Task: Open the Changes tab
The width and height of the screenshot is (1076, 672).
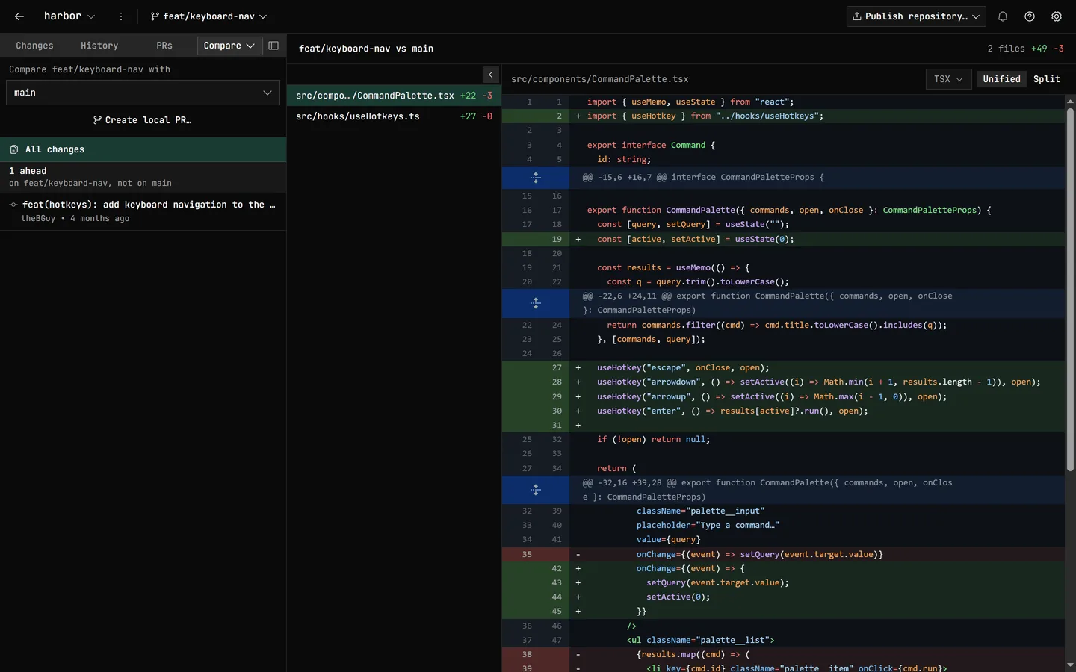Action: pos(34,46)
